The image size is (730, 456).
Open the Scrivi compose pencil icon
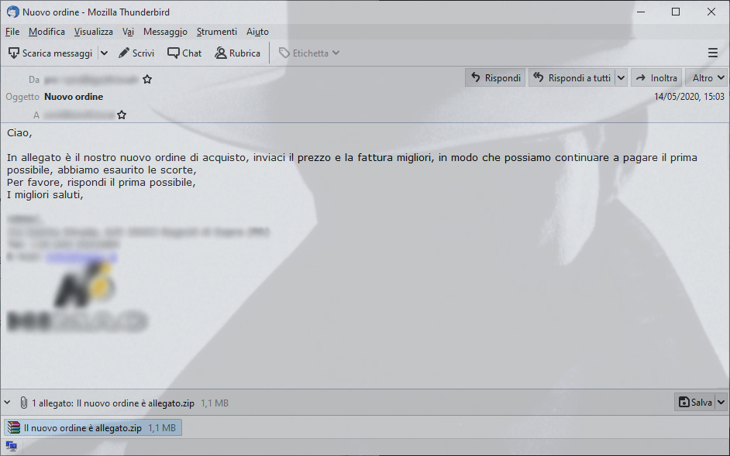(124, 53)
